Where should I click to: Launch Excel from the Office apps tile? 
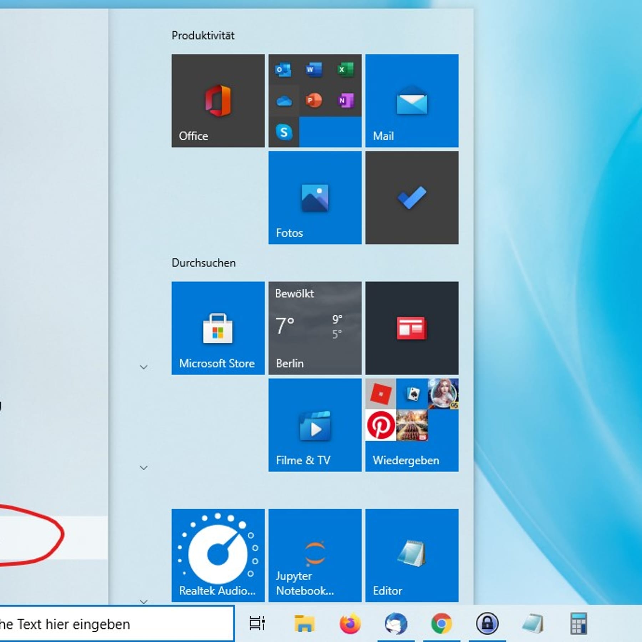point(345,70)
